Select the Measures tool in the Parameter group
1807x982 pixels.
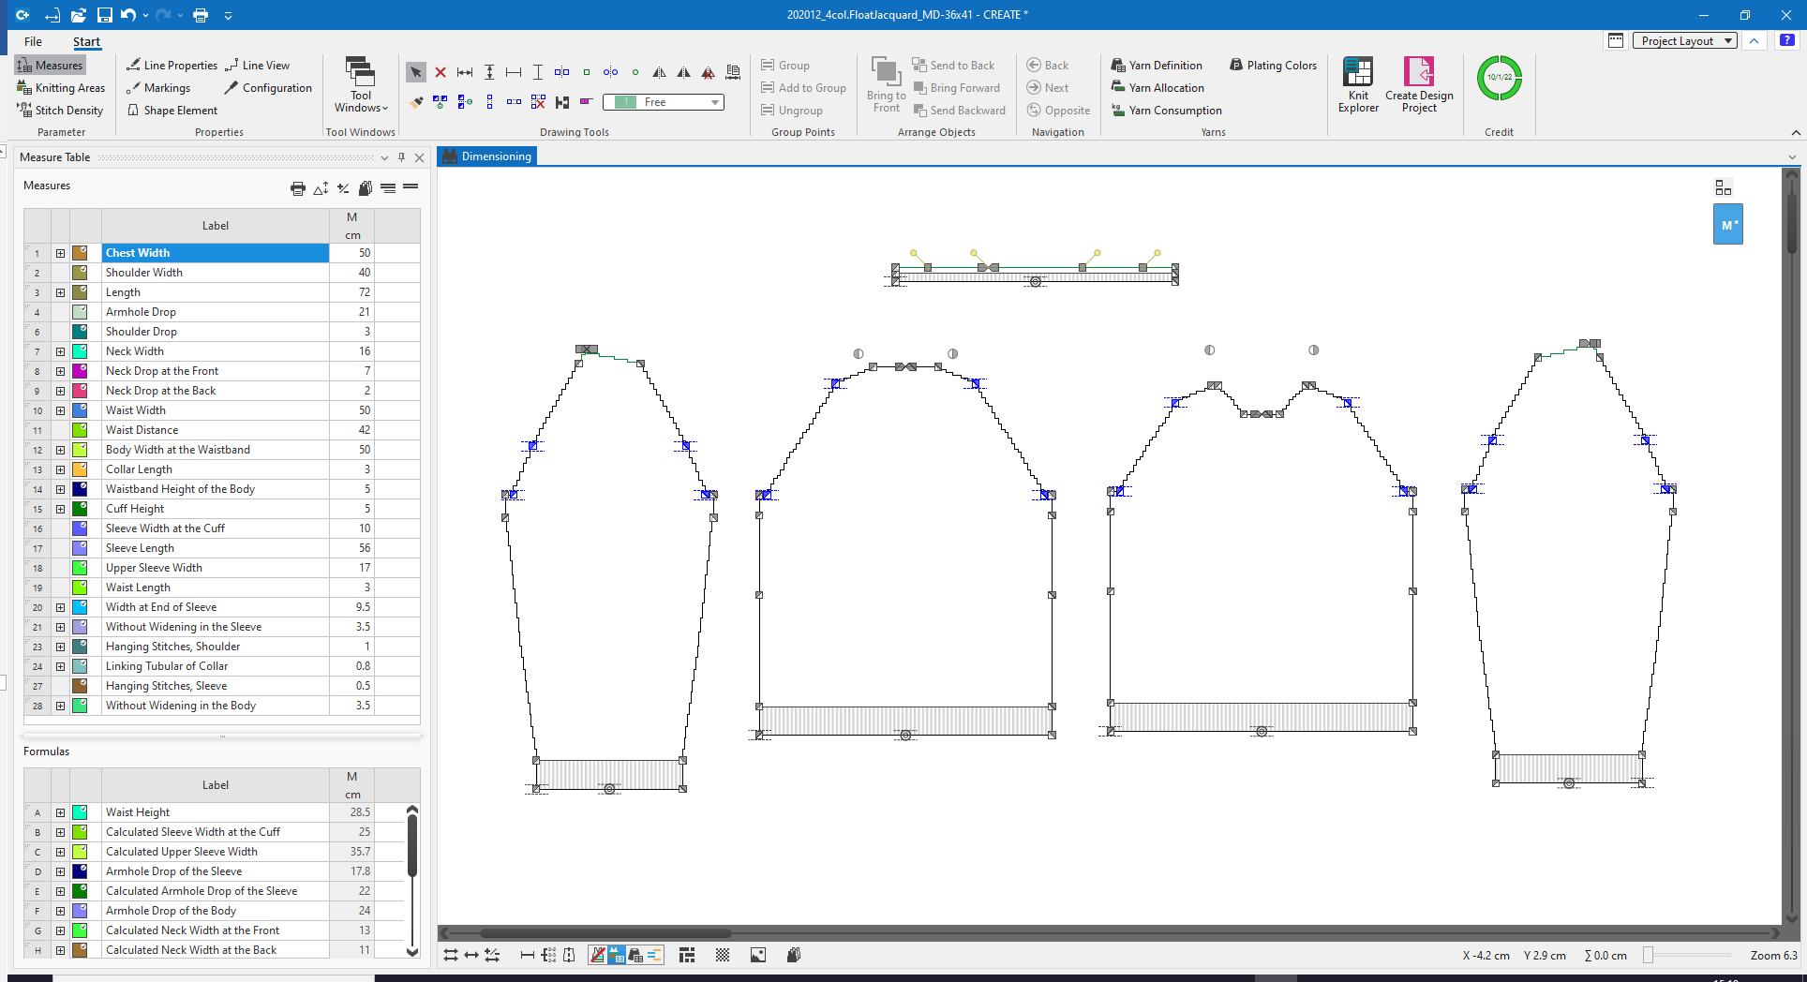pyautogui.click(x=51, y=65)
